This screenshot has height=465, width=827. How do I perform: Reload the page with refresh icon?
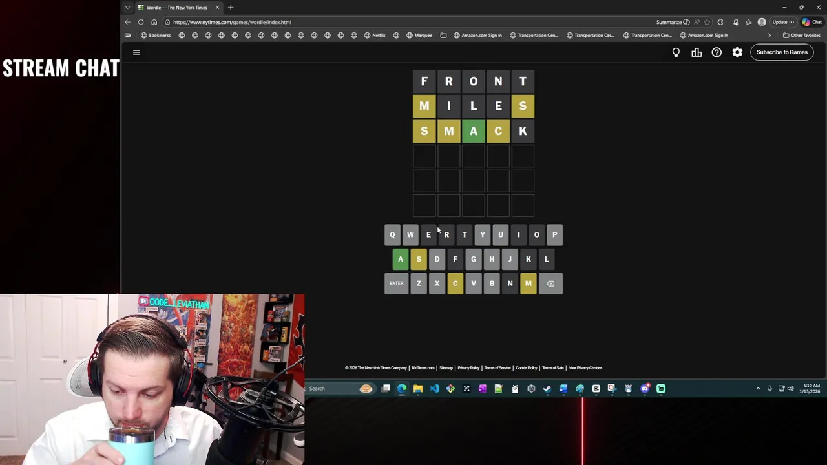(141, 22)
